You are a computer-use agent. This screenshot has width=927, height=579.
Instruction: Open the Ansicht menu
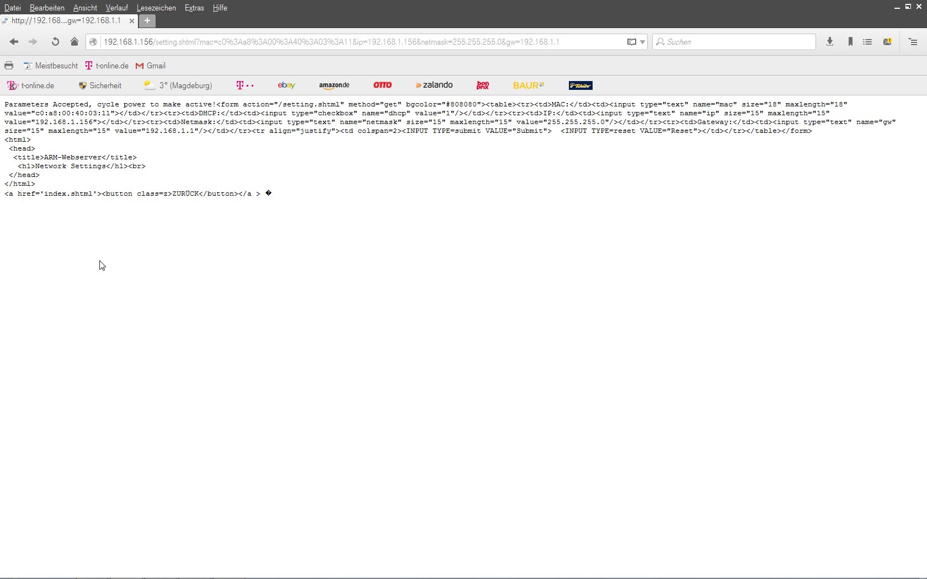click(85, 8)
